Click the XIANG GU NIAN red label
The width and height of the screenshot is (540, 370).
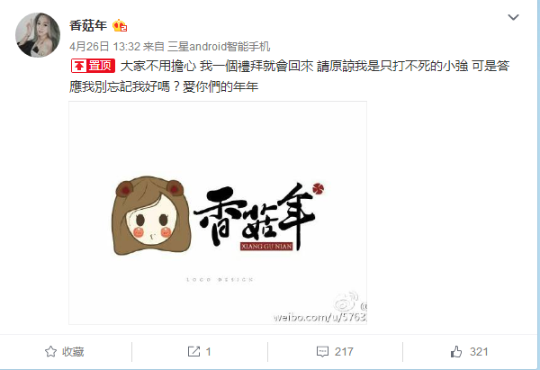(x=266, y=247)
